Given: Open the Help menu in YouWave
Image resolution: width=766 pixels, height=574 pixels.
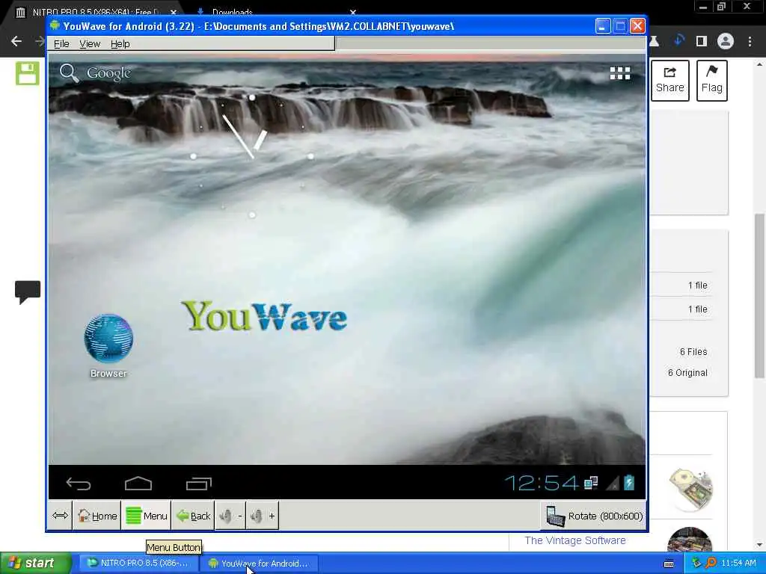Looking at the screenshot, I should click(x=120, y=44).
